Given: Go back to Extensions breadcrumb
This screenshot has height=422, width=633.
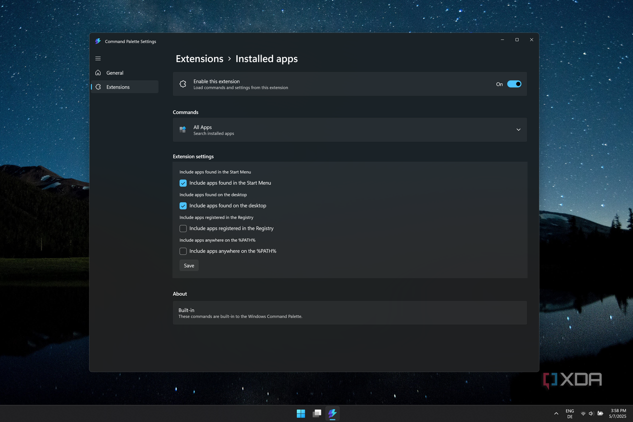Looking at the screenshot, I should click(x=199, y=58).
